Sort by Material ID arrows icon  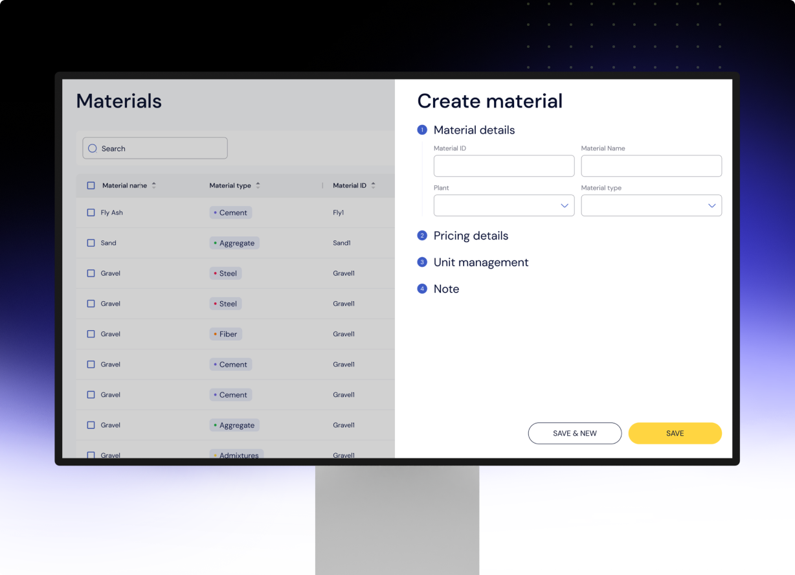tap(373, 185)
